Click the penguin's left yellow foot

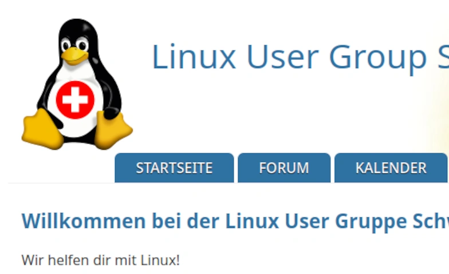click(42, 129)
